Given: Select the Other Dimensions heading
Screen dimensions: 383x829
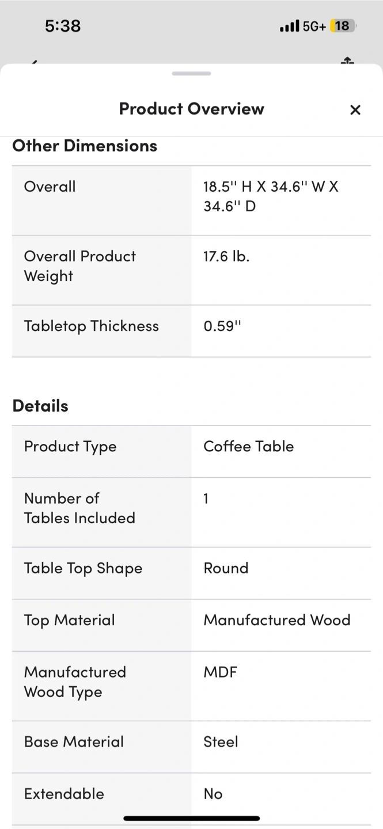Looking at the screenshot, I should 85,146.
